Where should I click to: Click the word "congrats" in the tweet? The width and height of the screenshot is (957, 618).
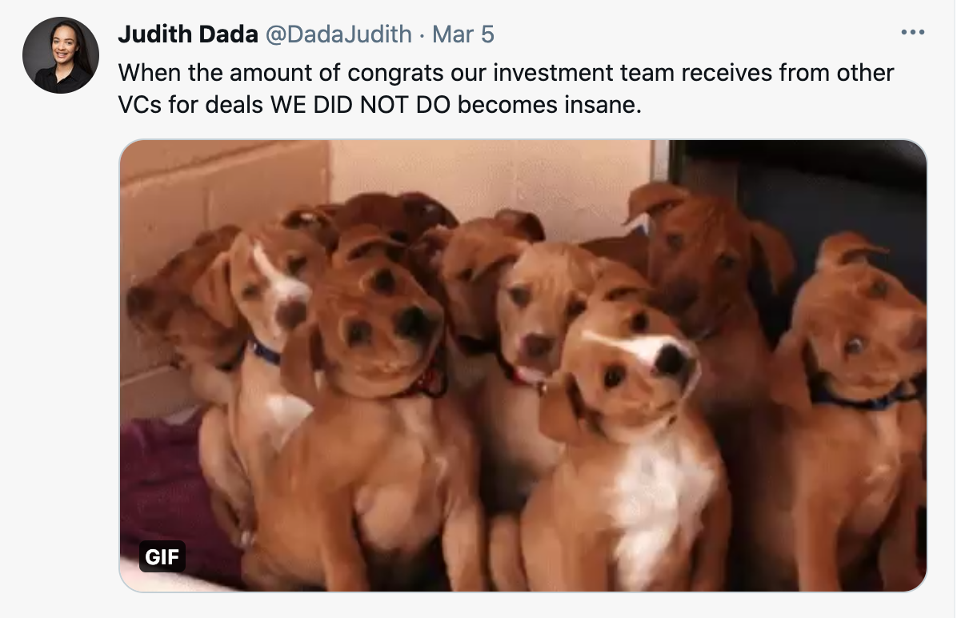coord(395,73)
